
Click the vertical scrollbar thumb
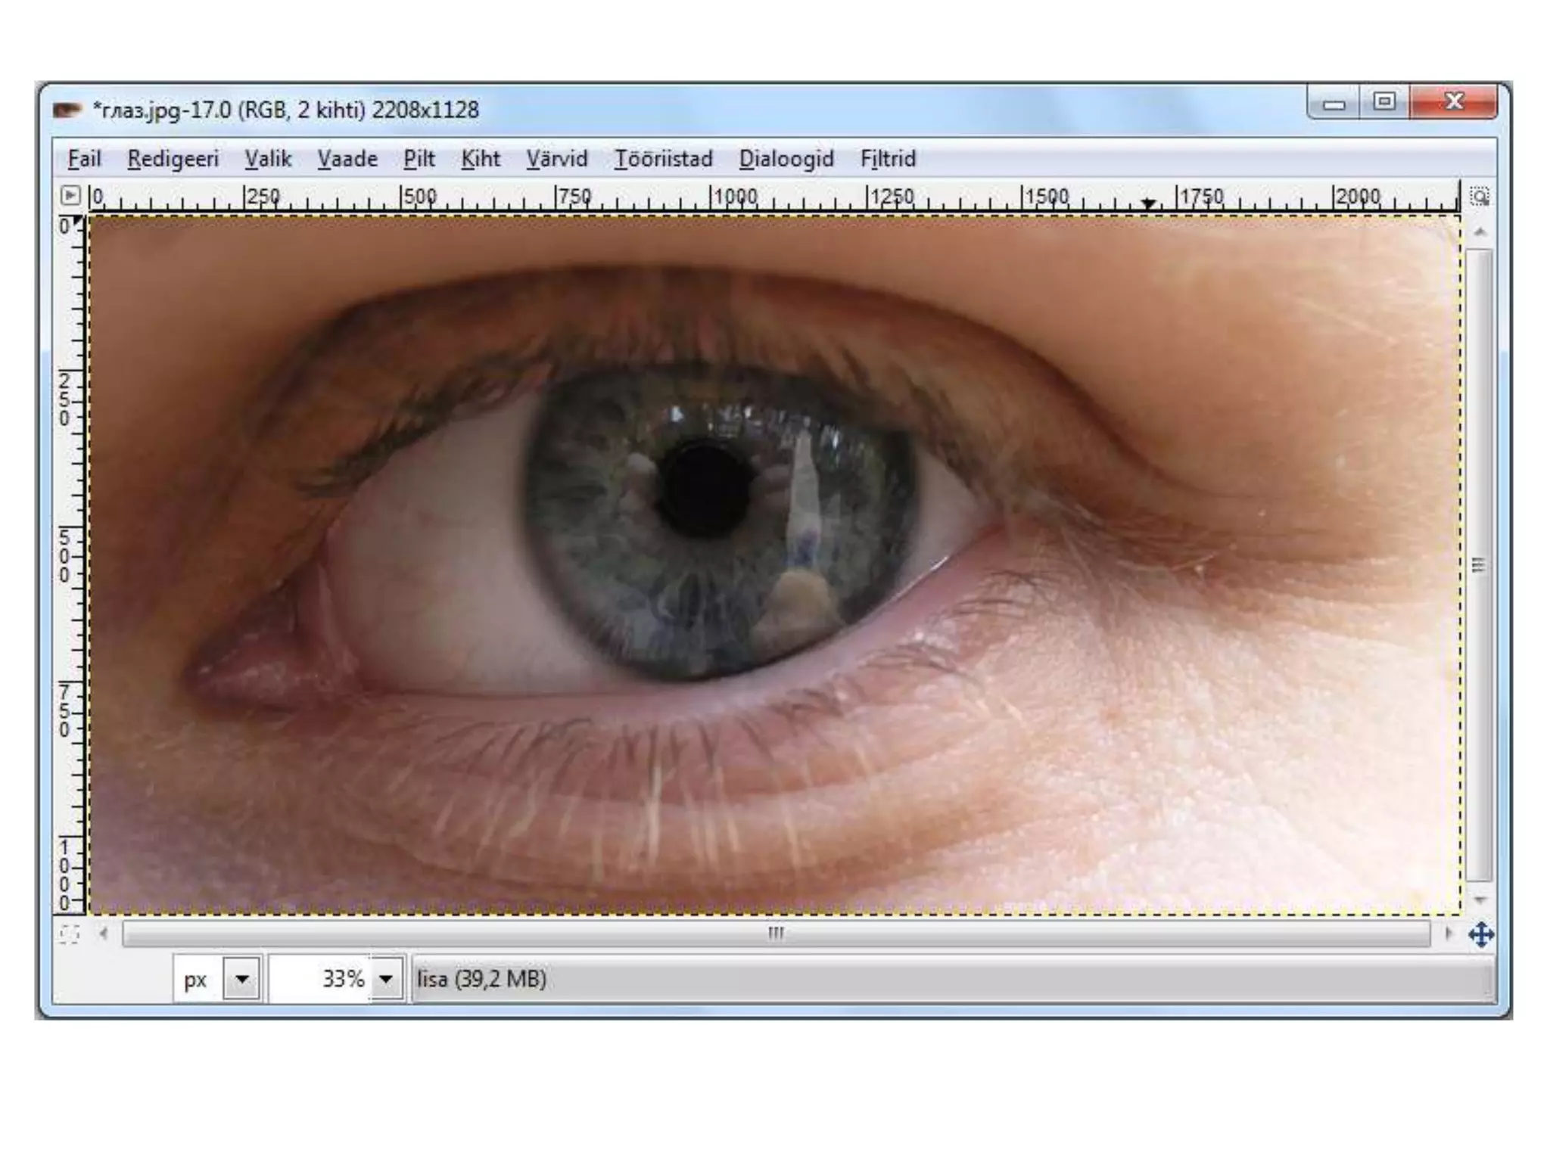tap(1479, 565)
